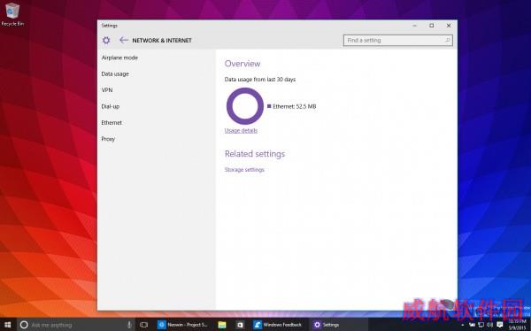This screenshot has height=331, width=531.
Task: Open the Proxy settings section
Action: (108, 139)
